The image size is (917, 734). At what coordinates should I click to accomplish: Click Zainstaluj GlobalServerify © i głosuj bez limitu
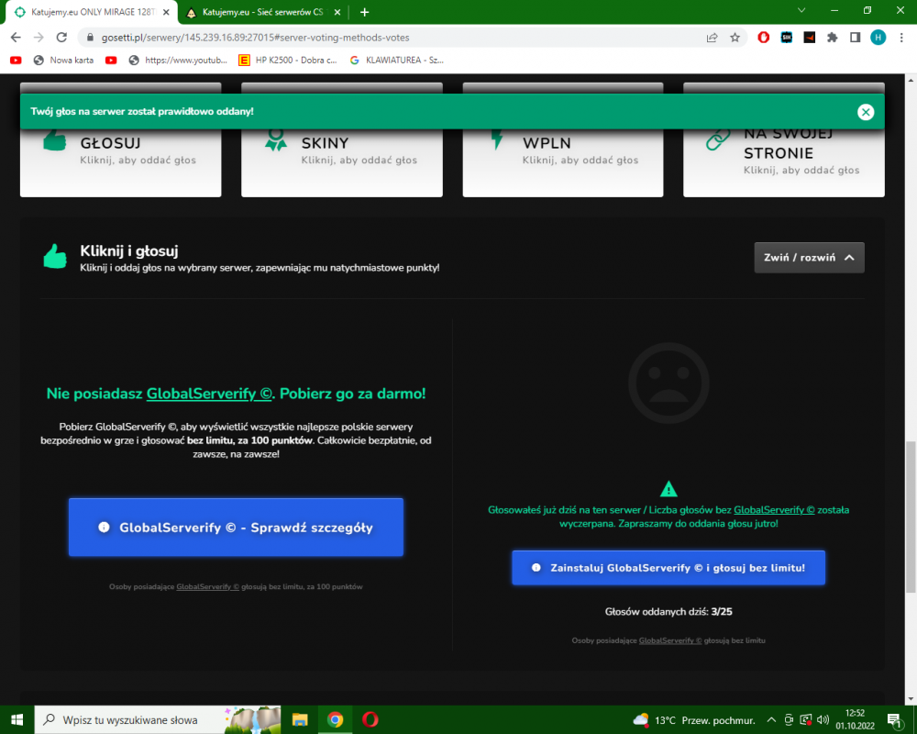668,568
